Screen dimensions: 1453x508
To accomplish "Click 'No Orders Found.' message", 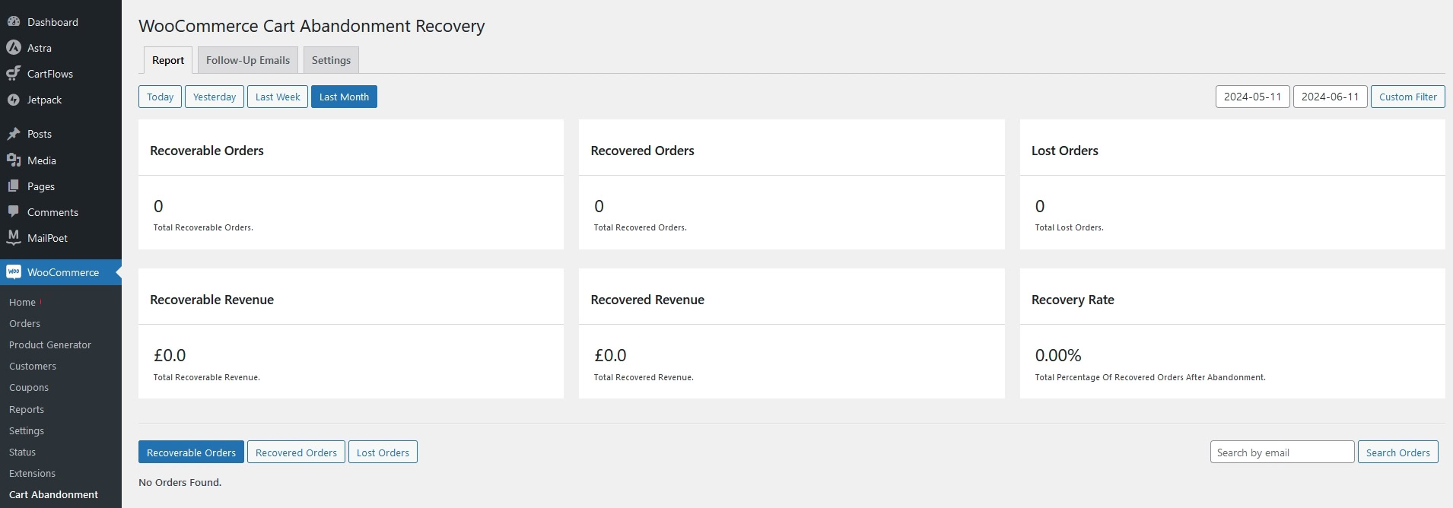I will tap(180, 482).
